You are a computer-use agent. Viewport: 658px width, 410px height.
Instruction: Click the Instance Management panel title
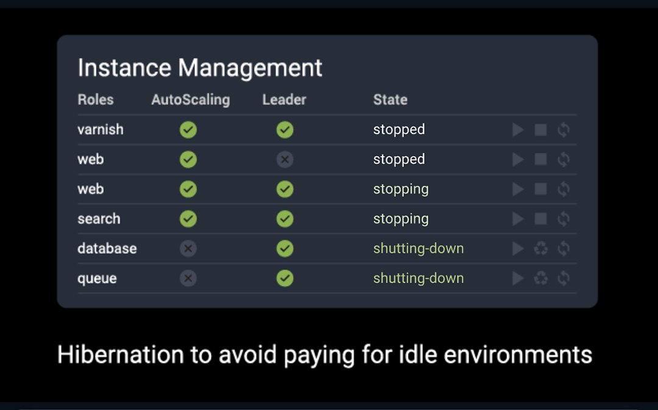200,68
